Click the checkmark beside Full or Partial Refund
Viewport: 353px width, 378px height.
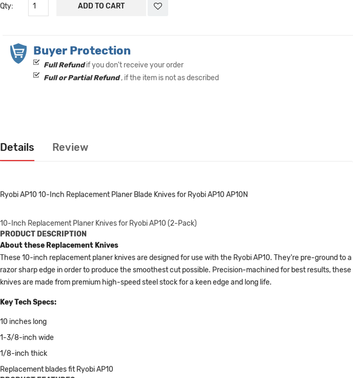36,76
